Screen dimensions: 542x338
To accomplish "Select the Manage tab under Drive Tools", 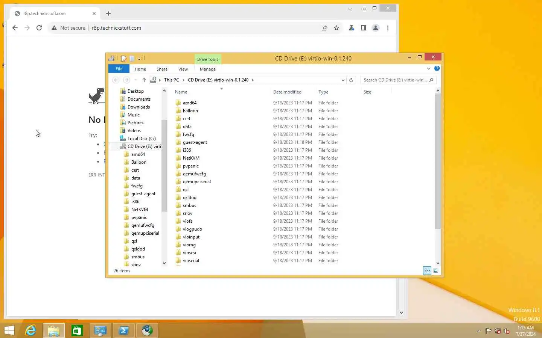I will 207,69.
